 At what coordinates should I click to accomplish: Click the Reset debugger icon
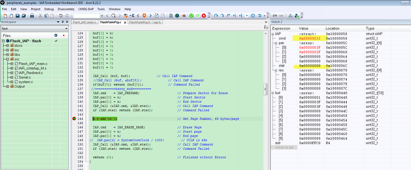(260, 16)
